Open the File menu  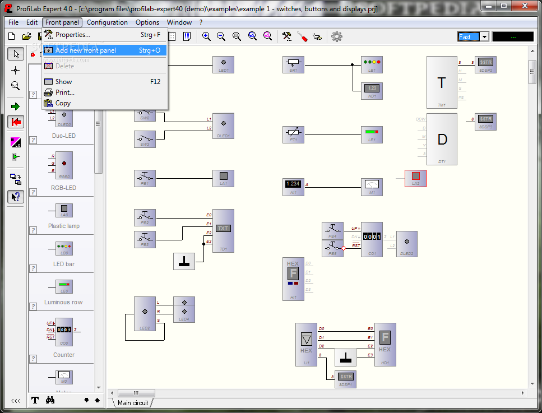[13, 22]
